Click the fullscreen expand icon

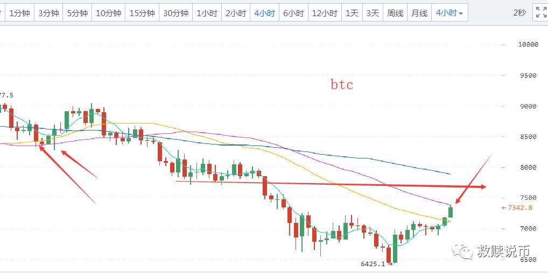[540, 12]
